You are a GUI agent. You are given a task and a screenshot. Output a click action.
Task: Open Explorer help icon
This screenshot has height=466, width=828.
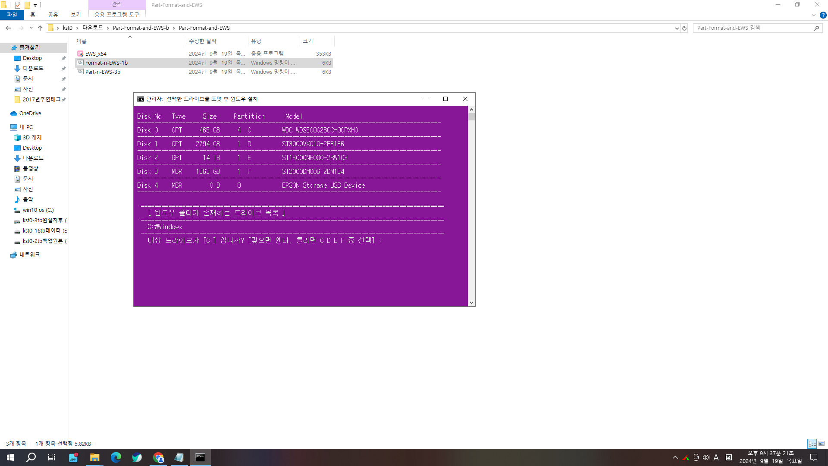tap(823, 15)
